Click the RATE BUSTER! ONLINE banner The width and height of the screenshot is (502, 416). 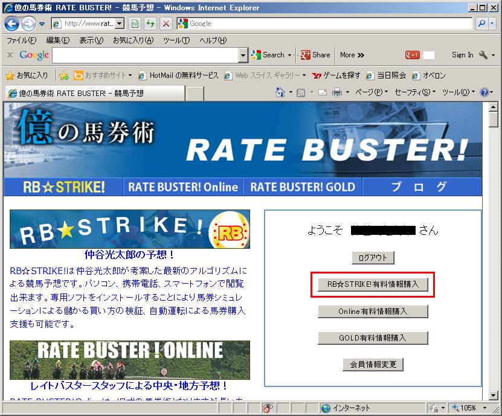[x=130, y=360]
